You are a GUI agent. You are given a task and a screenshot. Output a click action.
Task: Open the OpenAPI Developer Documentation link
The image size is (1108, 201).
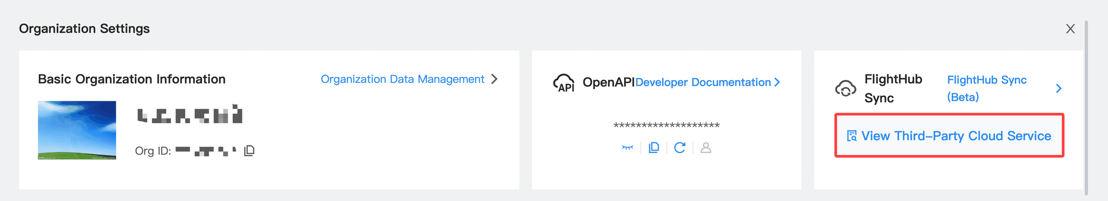(703, 82)
